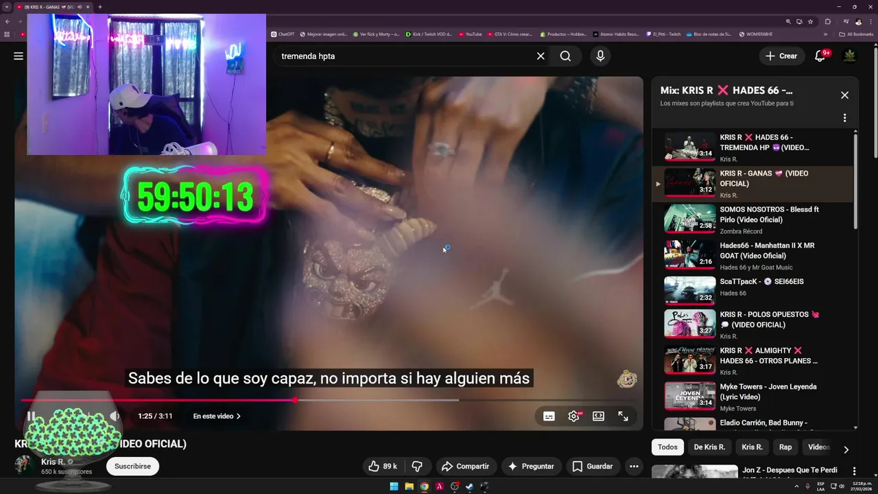Open Steam from the taskbar
This screenshot has width=878, height=494.
pos(470,486)
